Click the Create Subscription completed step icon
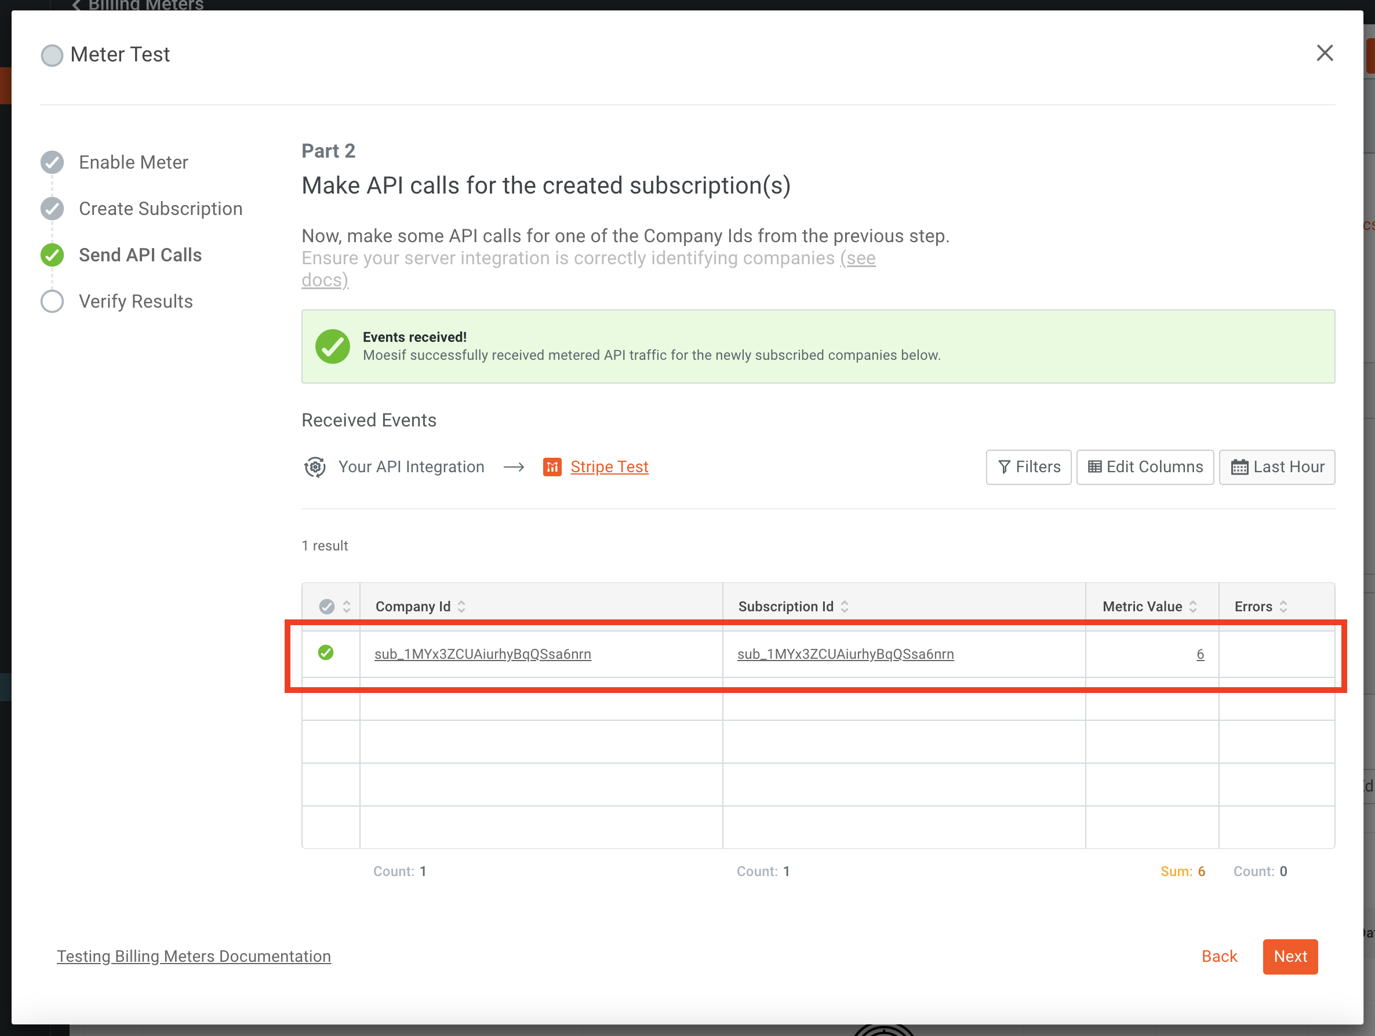Screen dimensions: 1375x1036 [x=52, y=209]
